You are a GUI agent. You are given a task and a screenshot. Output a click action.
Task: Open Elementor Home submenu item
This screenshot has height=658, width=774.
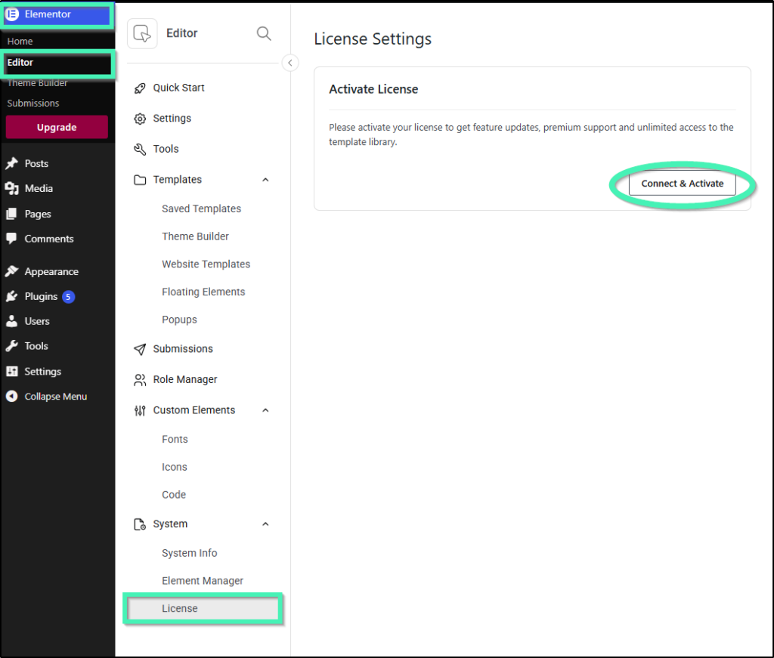coord(20,42)
